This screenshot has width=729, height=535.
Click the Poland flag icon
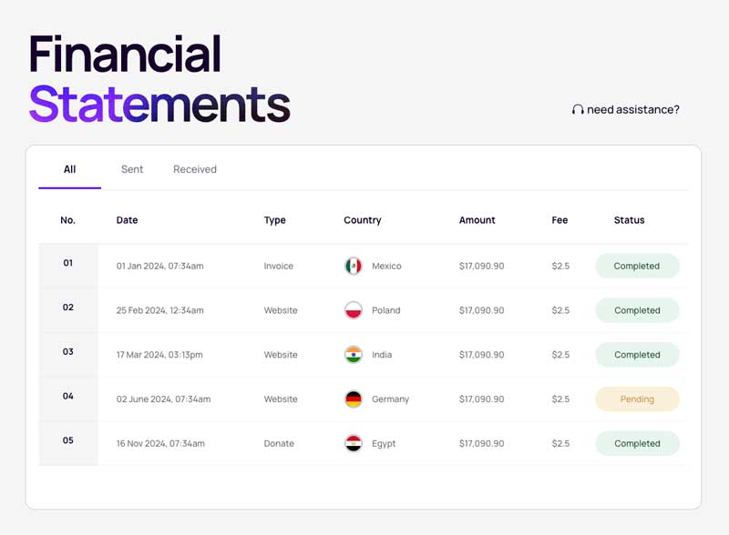tap(354, 310)
